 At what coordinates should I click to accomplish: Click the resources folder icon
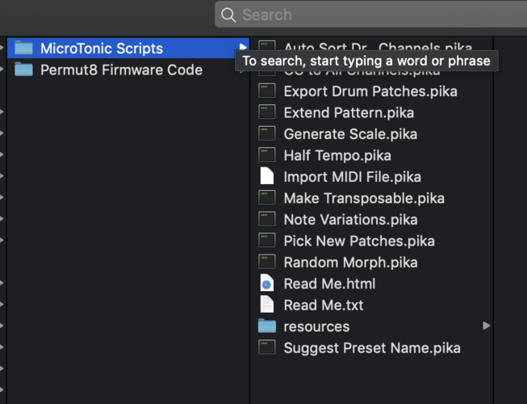(267, 326)
